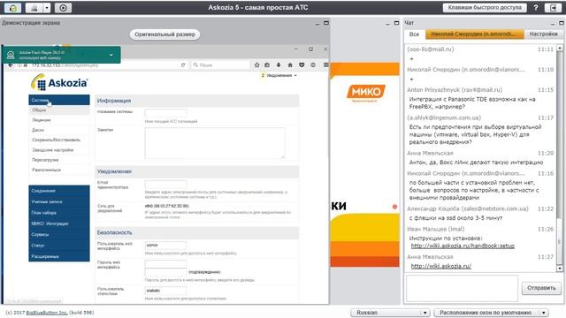This screenshot has width=566, height=318.
Task: Switch to the Все chat tab
Action: pos(414,34)
